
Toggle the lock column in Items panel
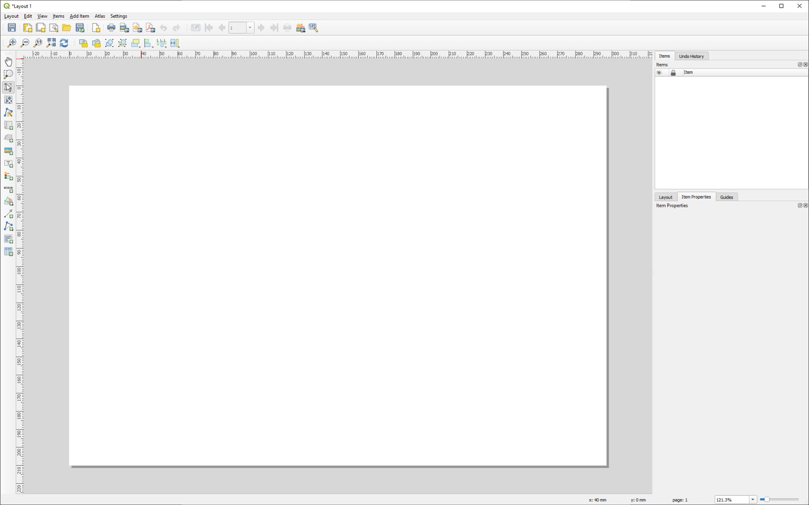(673, 72)
